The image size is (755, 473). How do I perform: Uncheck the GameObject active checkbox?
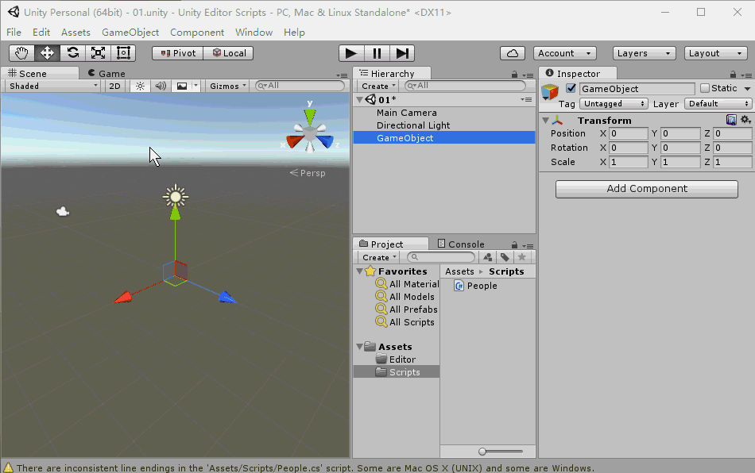click(x=571, y=88)
